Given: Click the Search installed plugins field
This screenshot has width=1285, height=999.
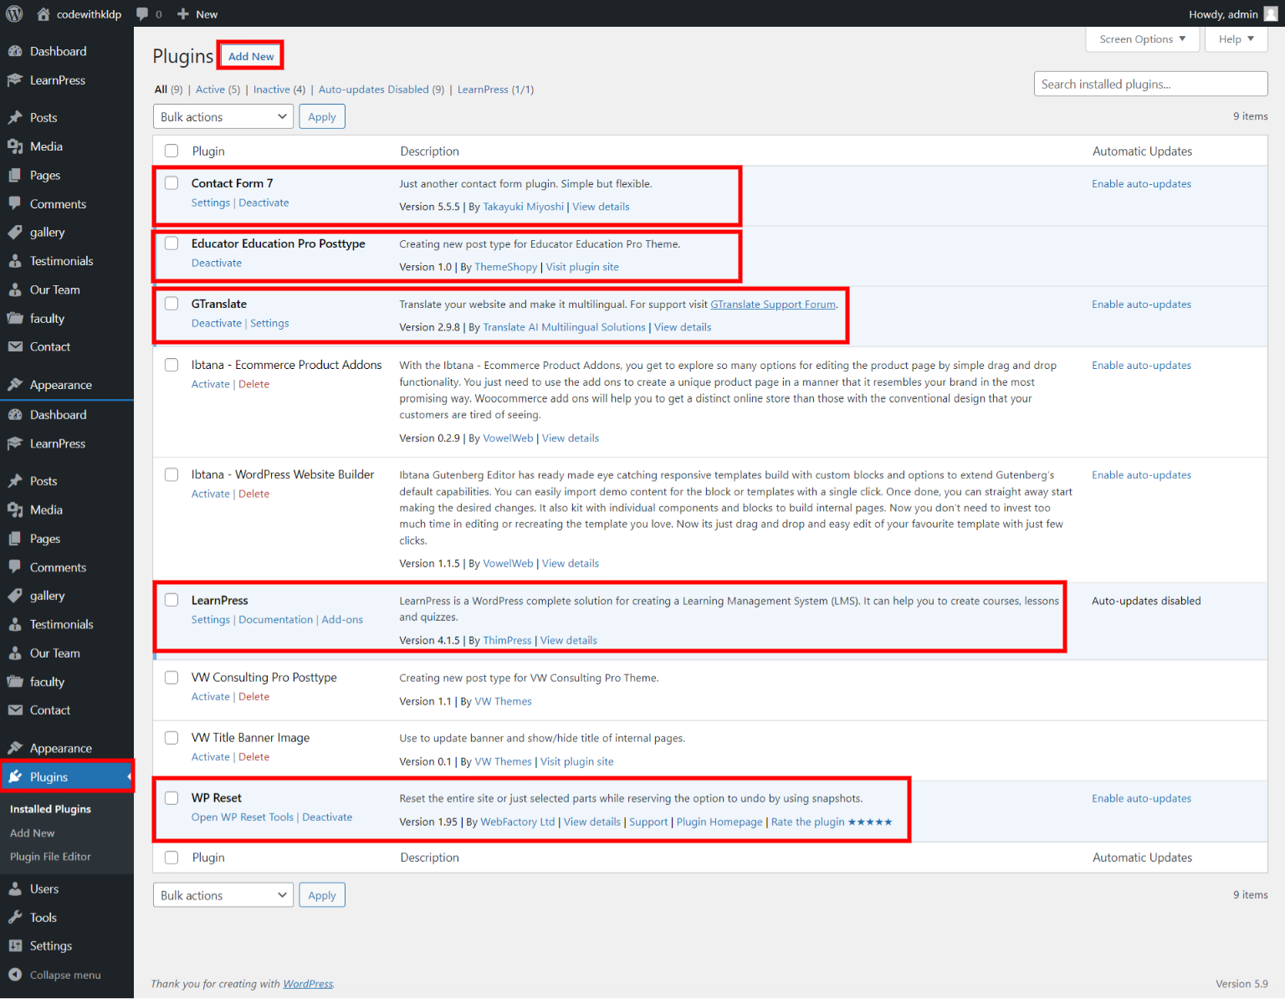Looking at the screenshot, I should 1150,85.
